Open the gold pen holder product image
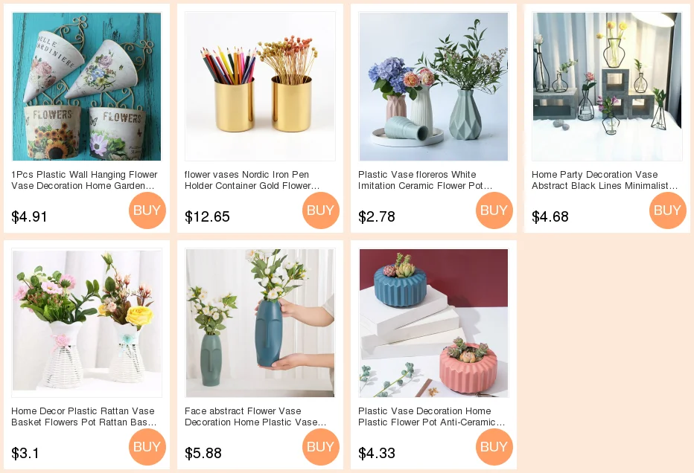Screen dimensions: 694x473 pyautogui.click(x=261, y=87)
